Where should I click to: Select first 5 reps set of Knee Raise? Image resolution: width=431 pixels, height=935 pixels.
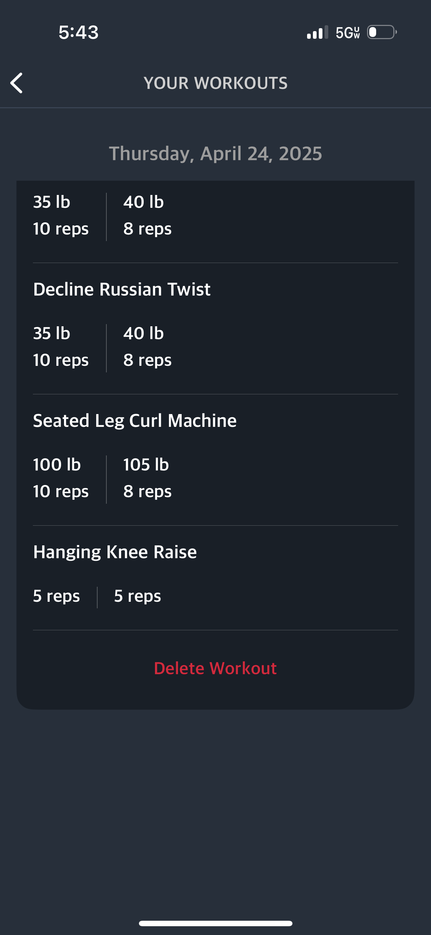56,596
